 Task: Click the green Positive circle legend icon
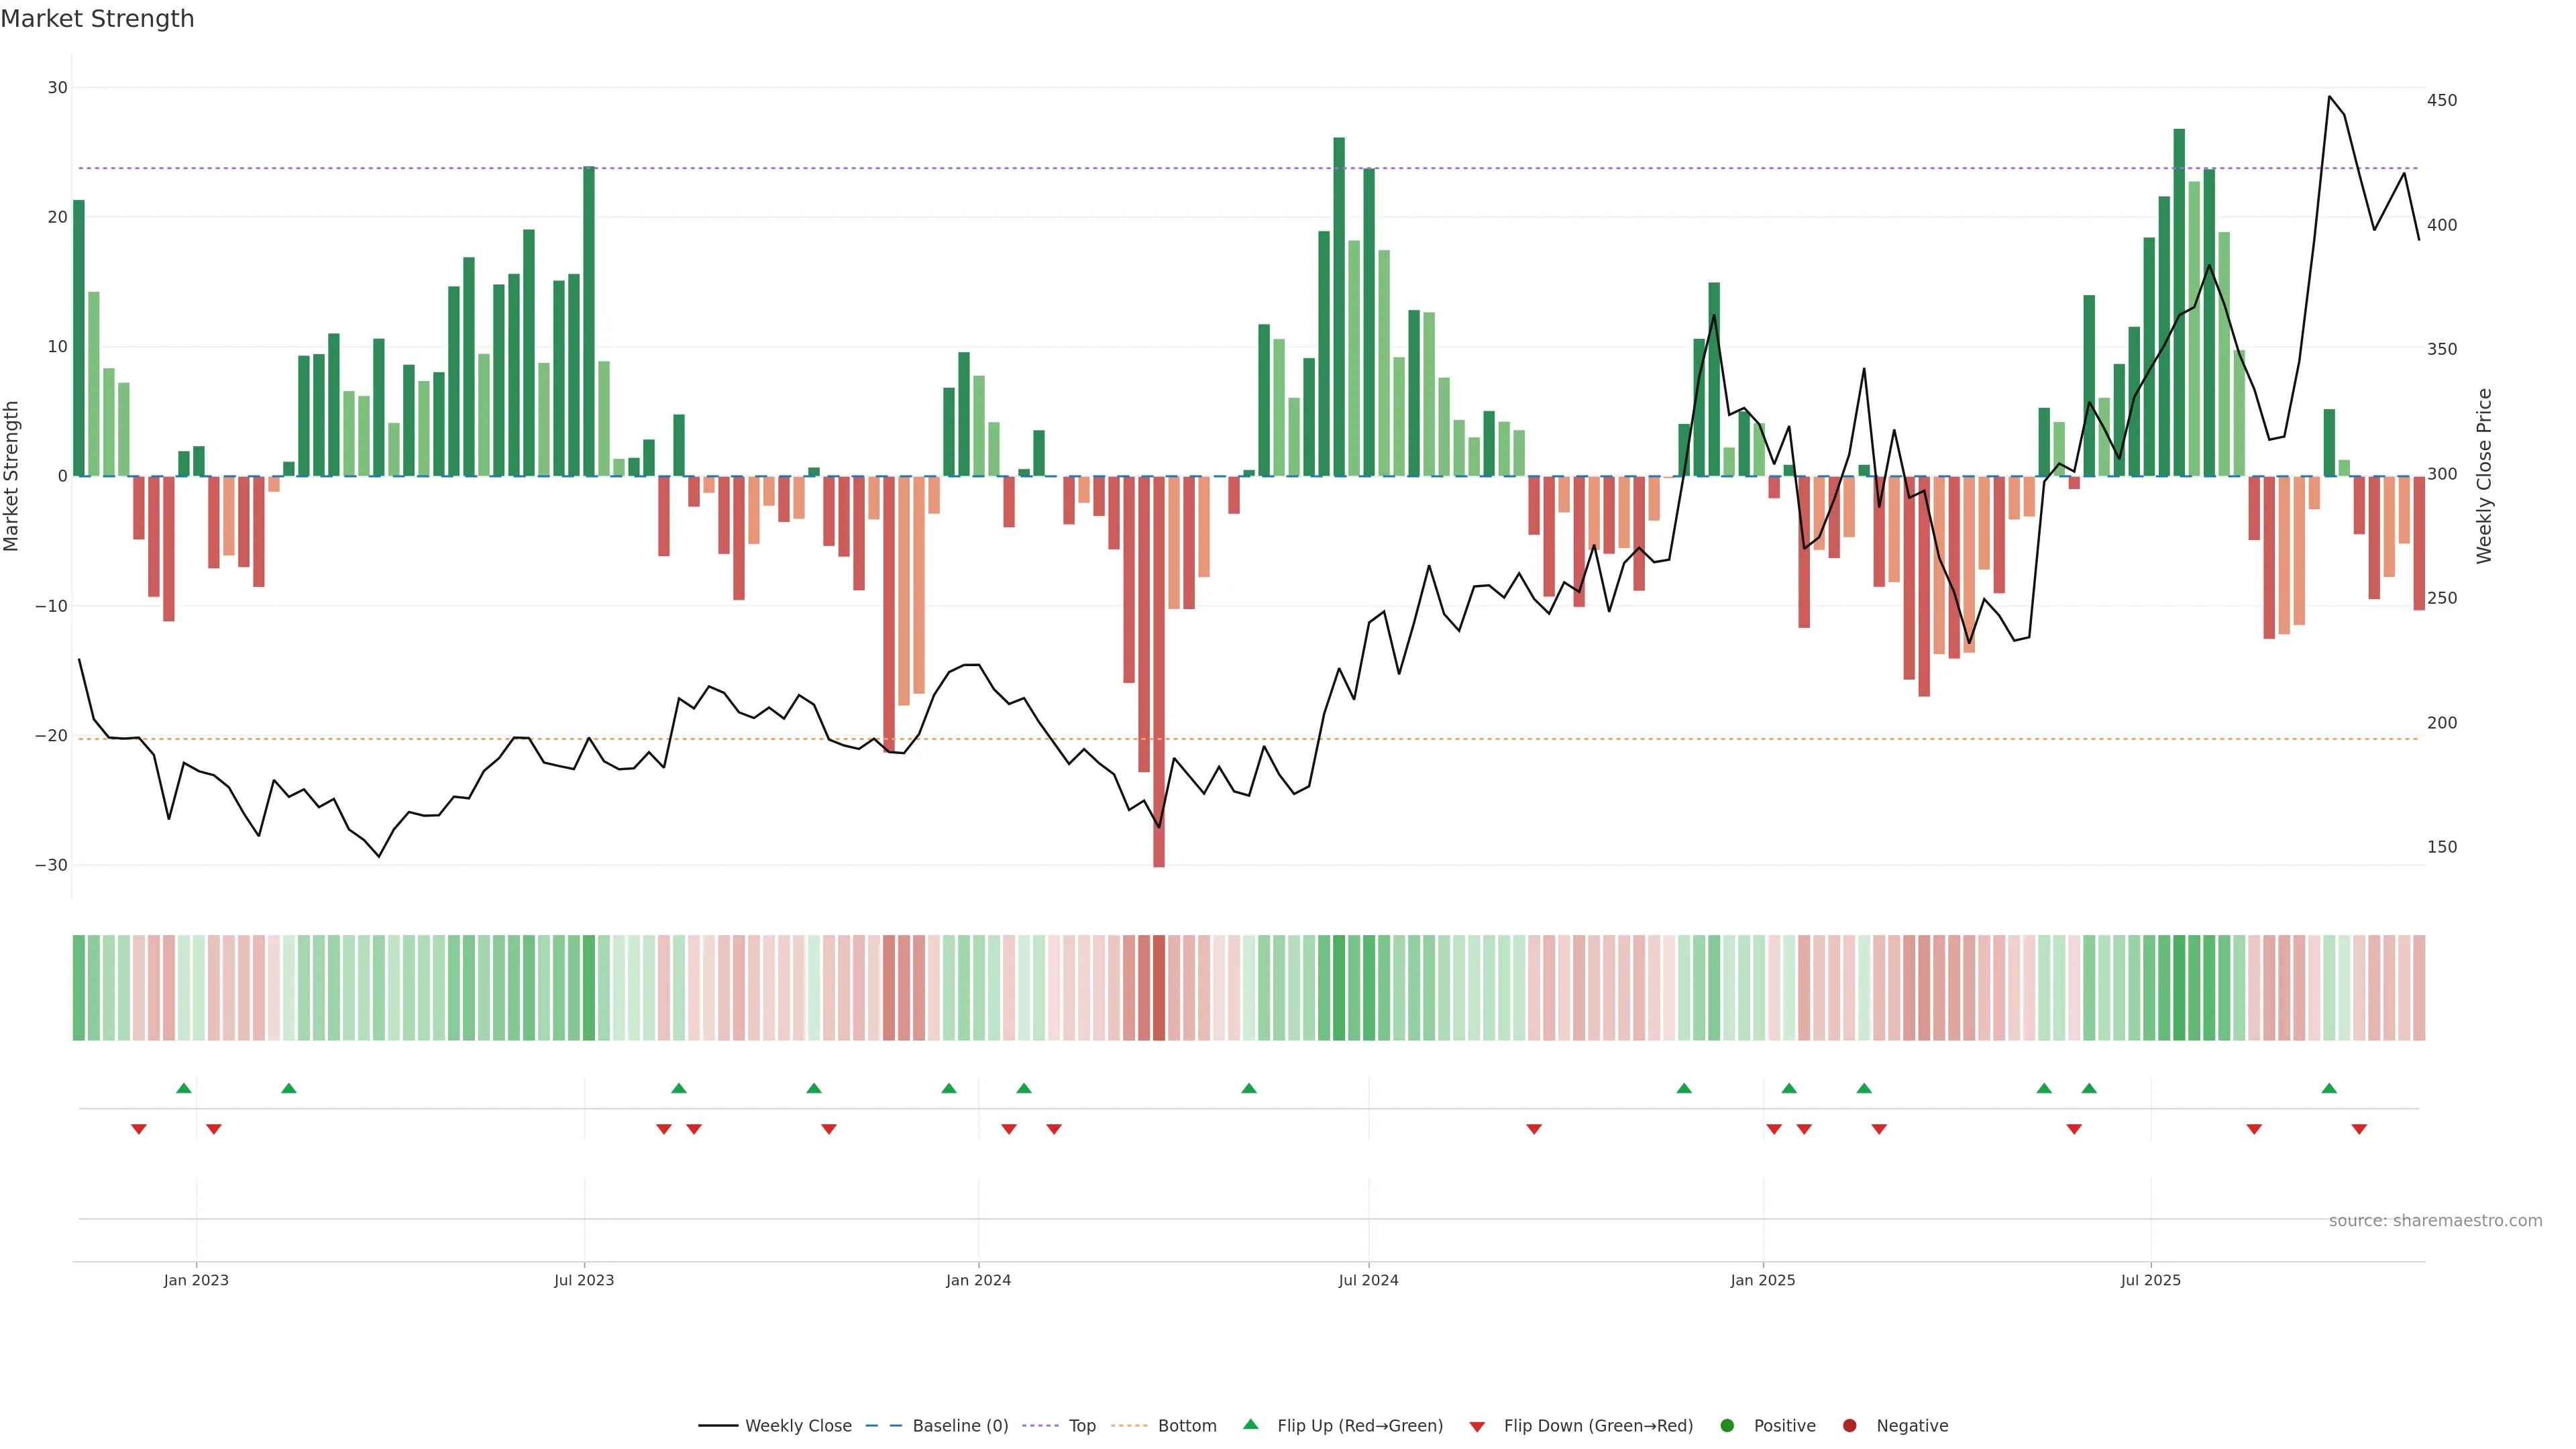1727,1425
